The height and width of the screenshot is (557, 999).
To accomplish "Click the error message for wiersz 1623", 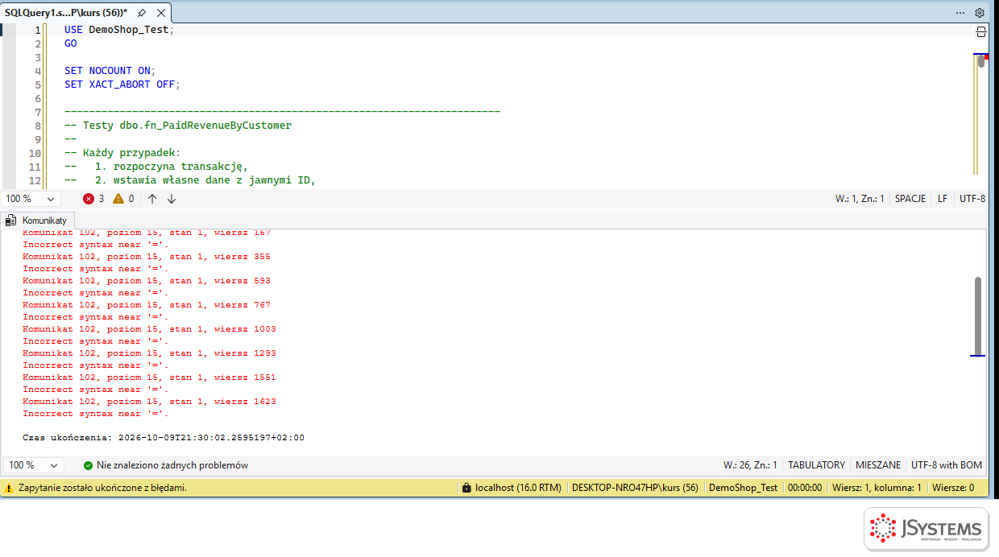I will point(149,402).
